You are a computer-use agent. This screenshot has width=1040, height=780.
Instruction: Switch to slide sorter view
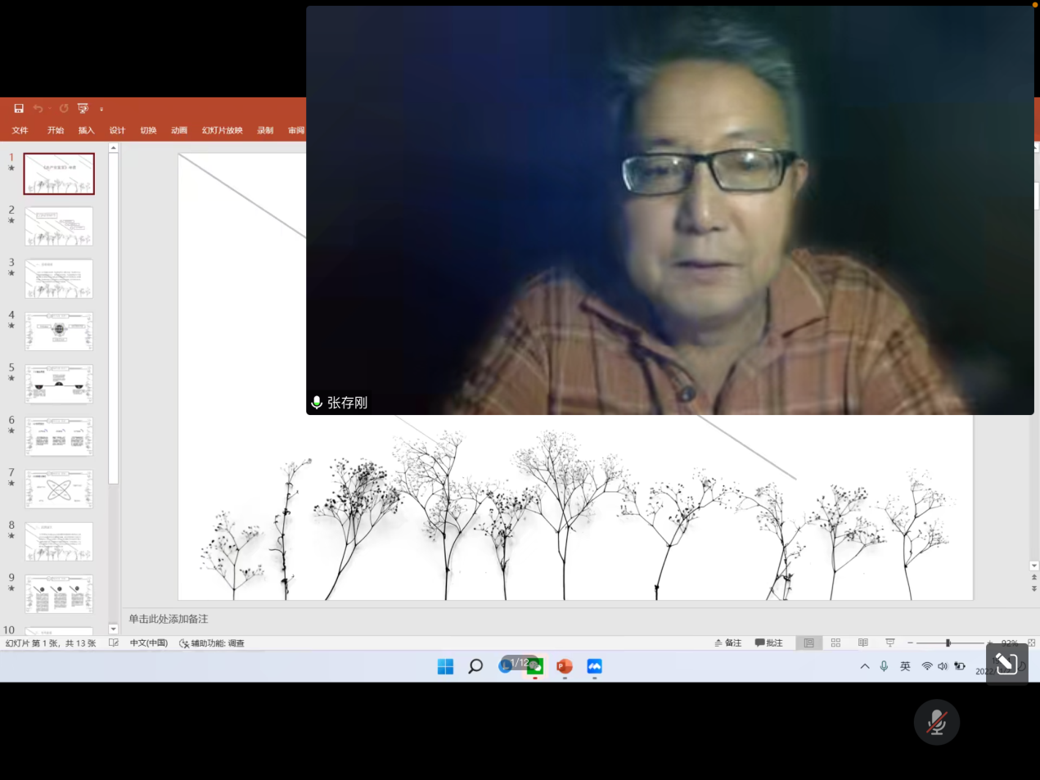835,643
